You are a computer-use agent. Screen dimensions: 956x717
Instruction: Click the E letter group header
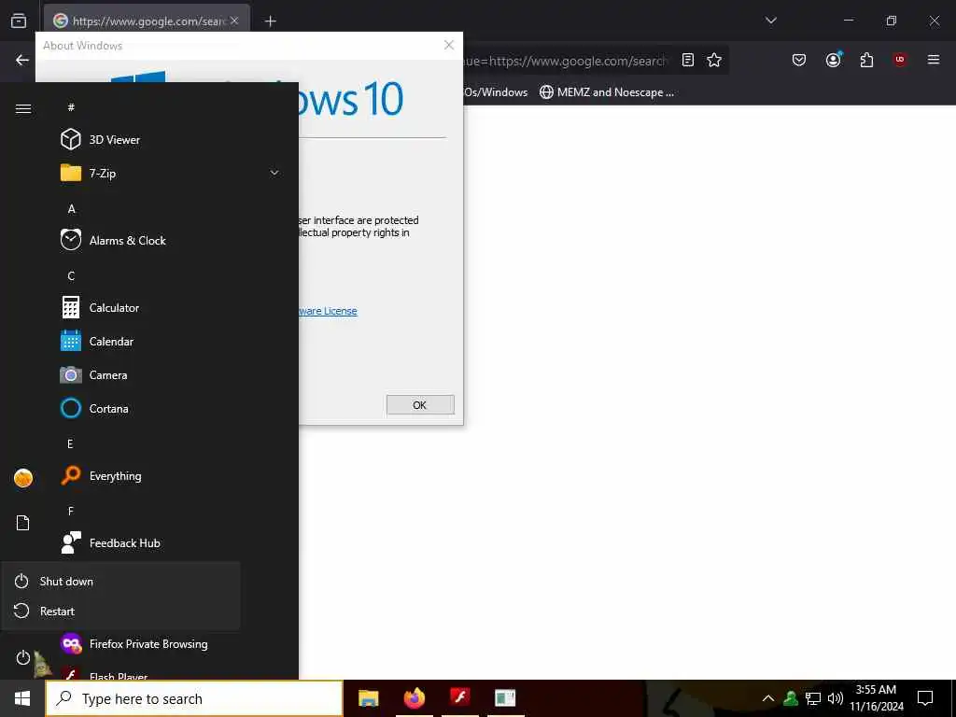point(70,443)
